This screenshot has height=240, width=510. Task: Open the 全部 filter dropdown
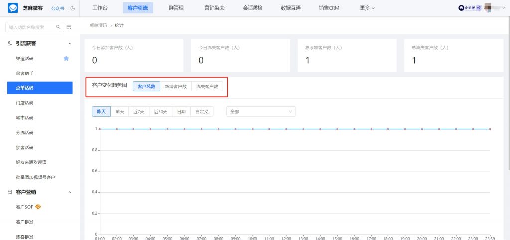coord(261,112)
